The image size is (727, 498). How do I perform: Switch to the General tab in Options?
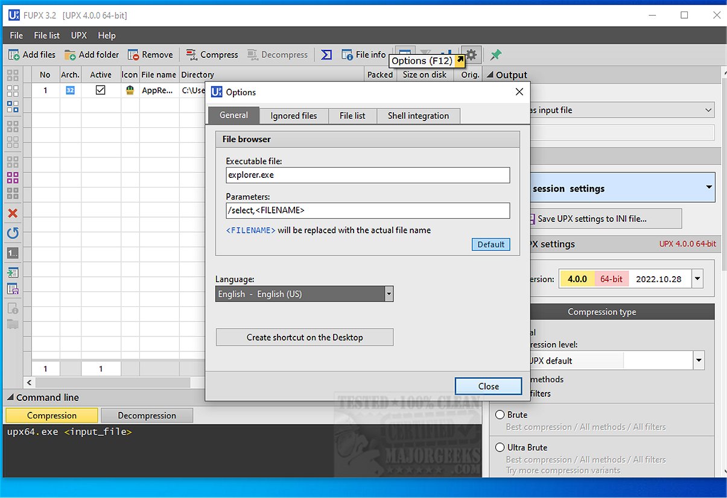click(x=233, y=115)
